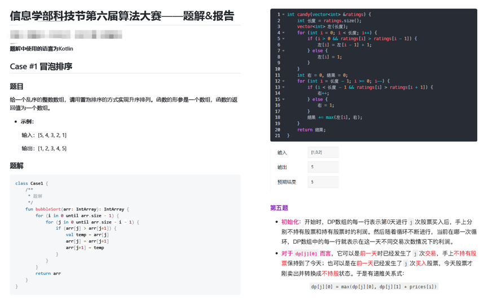
Task: Click the 题目 section heading
Action: [17, 86]
